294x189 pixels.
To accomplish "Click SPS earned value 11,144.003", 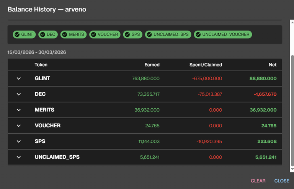I will 149,142.
